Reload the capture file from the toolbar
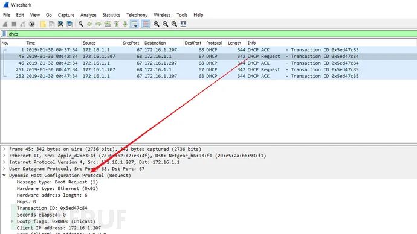Image resolution: width=417 pixels, height=234 pixels. pos(69,24)
